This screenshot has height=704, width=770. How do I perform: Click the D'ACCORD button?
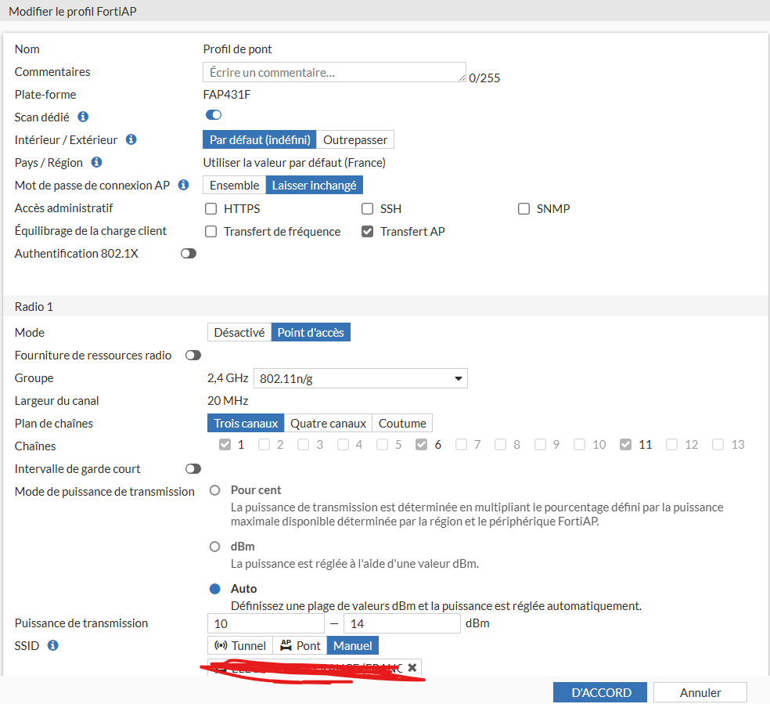pyautogui.click(x=600, y=692)
